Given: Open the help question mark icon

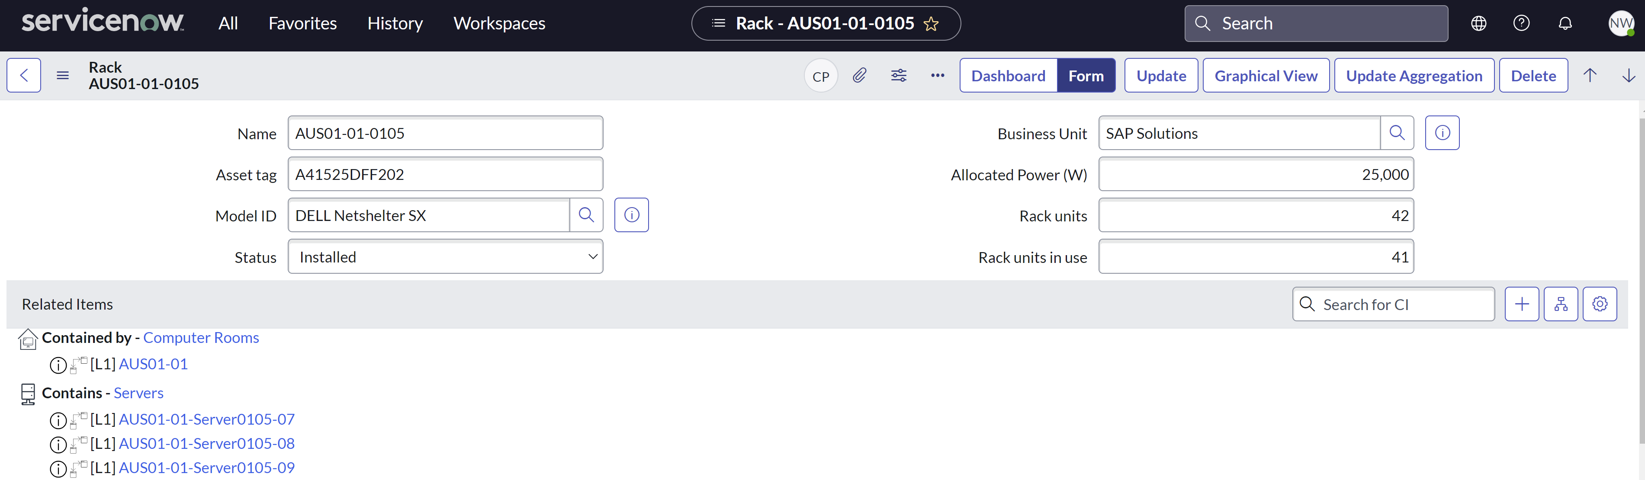Looking at the screenshot, I should tap(1522, 23).
